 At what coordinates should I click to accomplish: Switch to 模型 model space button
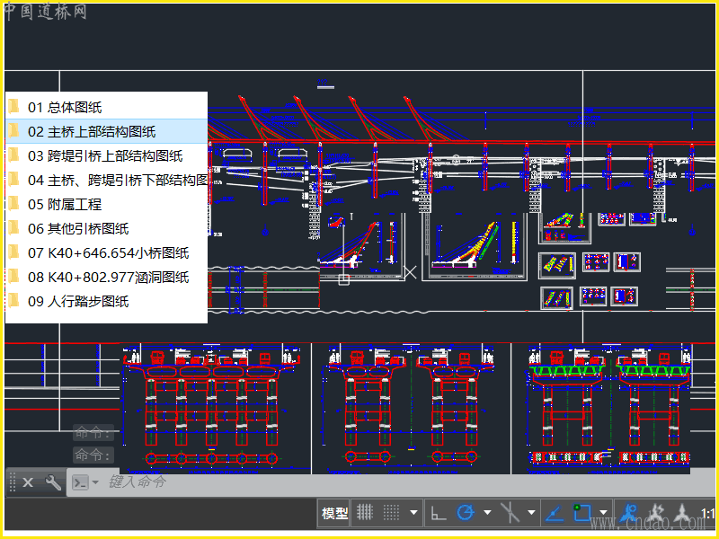334,513
